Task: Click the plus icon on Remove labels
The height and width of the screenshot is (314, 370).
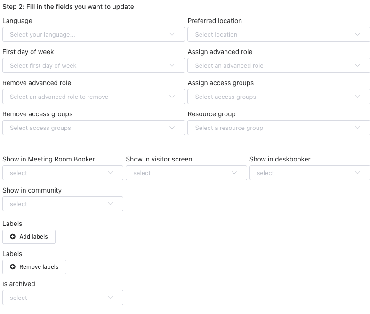Action: (13, 267)
